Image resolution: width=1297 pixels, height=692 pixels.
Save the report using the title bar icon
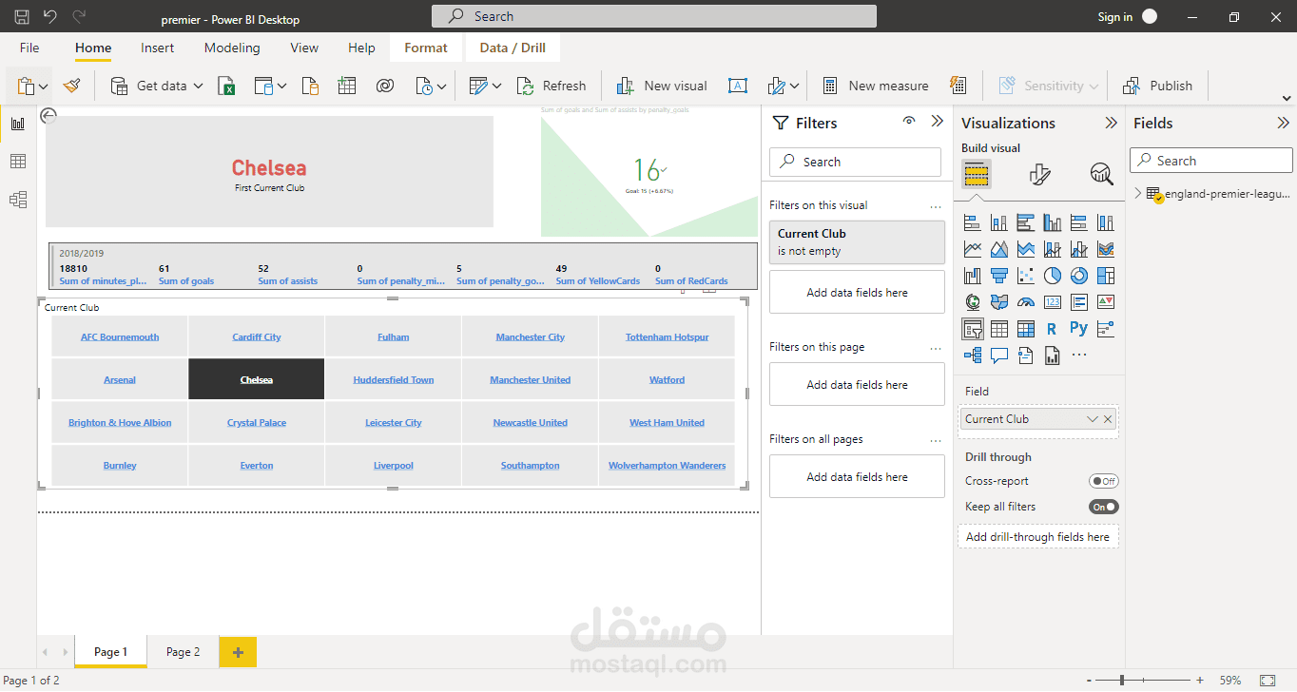pos(22,16)
